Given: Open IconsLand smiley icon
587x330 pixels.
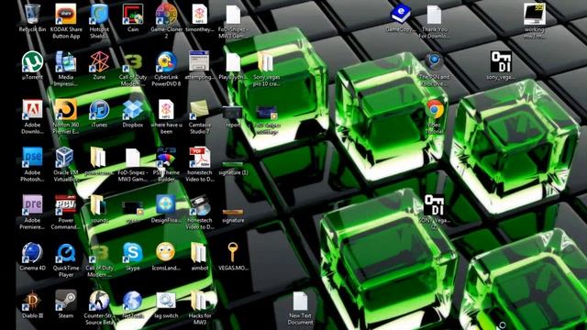Looking at the screenshot, I should pyautogui.click(x=166, y=253).
